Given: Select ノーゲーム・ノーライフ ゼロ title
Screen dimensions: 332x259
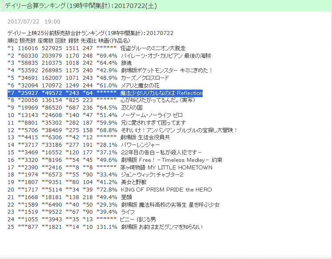Looking at the screenshot, I should click(x=152, y=115).
